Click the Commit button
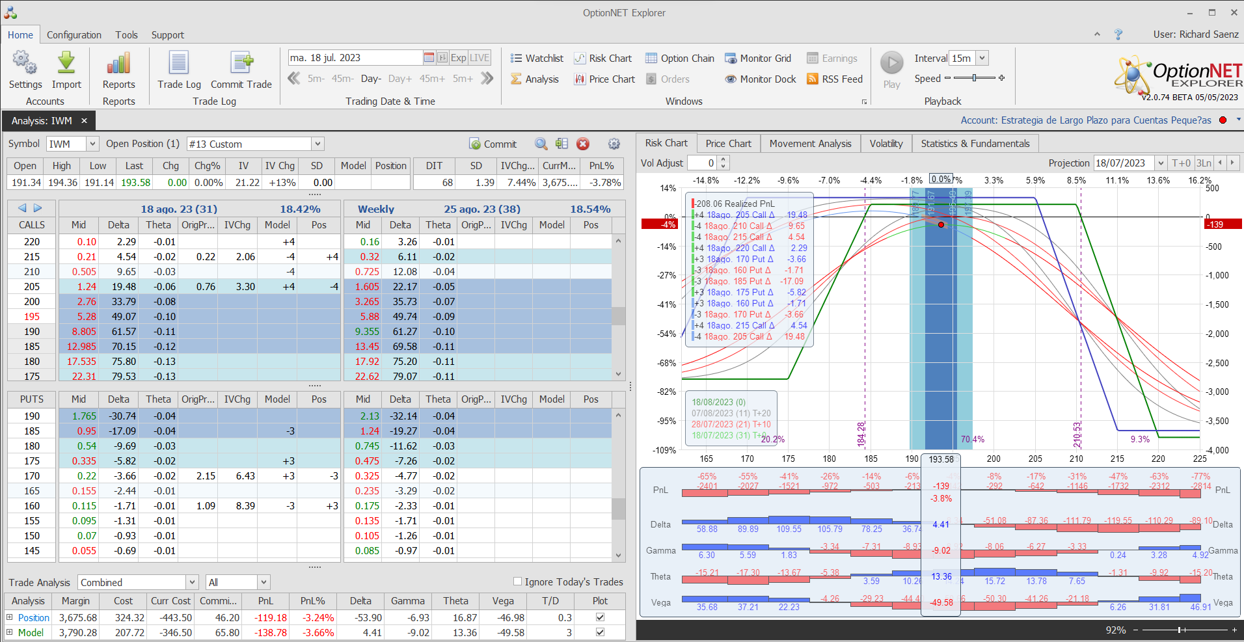The height and width of the screenshot is (642, 1244). 493,144
